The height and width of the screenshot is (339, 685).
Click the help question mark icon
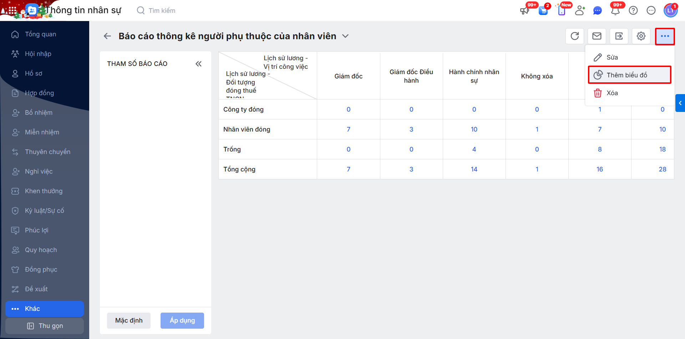pyautogui.click(x=633, y=11)
